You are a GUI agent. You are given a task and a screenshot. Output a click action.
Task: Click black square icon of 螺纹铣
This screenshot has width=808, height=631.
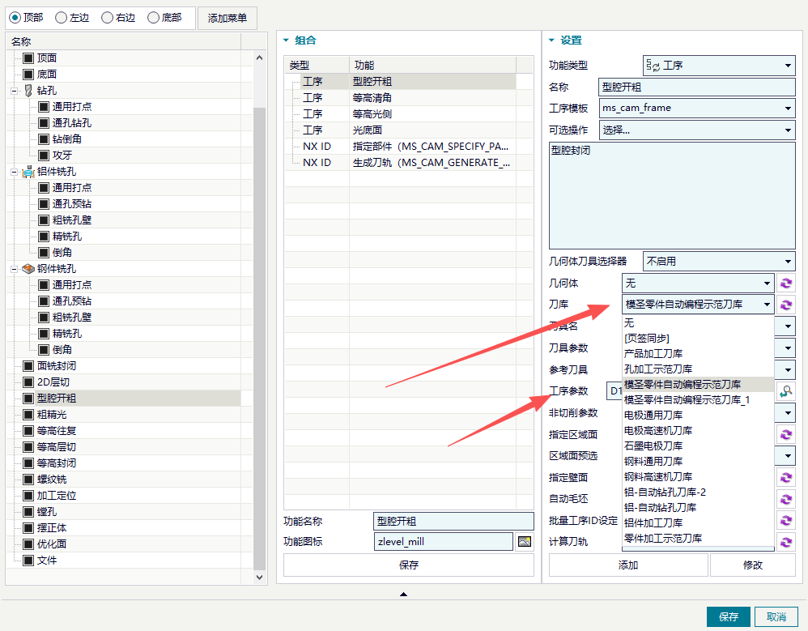pyautogui.click(x=28, y=480)
